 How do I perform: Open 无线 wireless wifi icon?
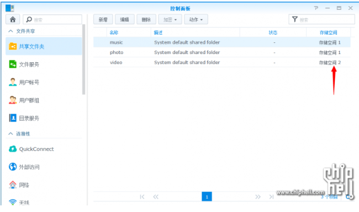pyautogui.click(x=13, y=202)
